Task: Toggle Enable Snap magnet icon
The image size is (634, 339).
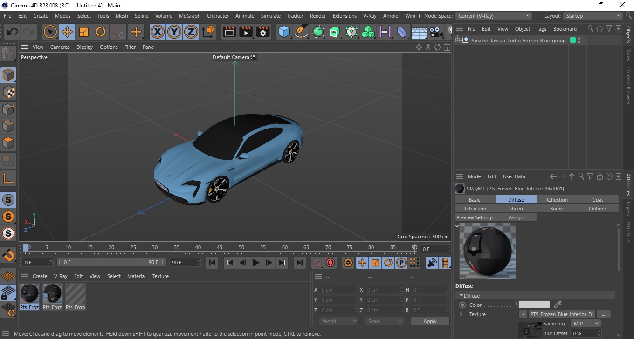Action: tap(8, 254)
